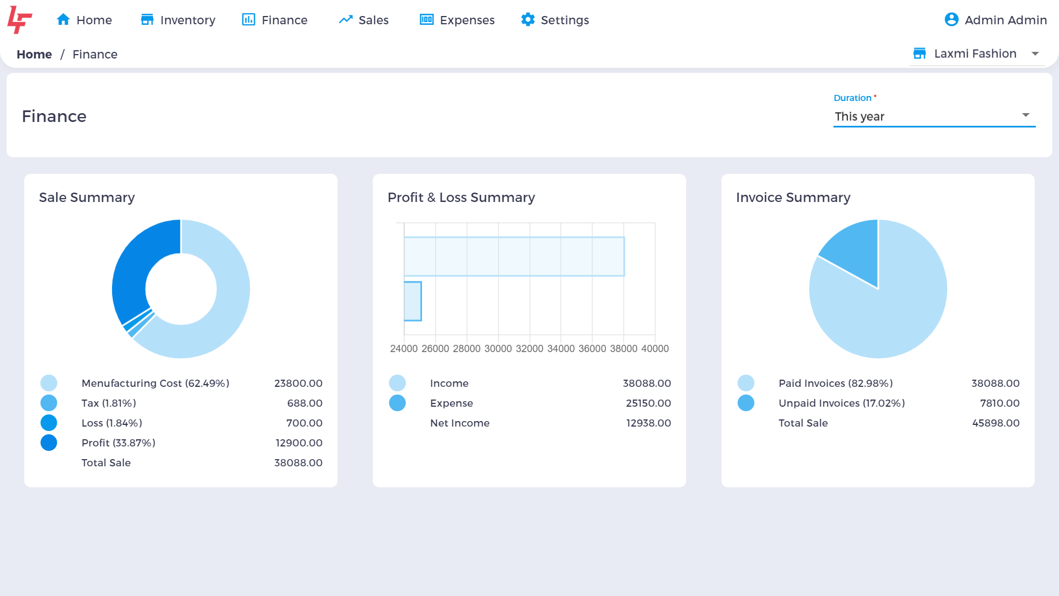Click the Tax (1.81%) label
Screen dimensions: 1059x596
pos(109,403)
